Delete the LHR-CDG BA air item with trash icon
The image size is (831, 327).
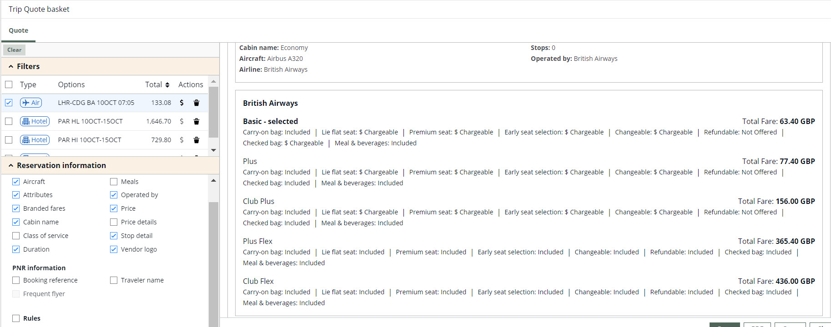pos(196,103)
